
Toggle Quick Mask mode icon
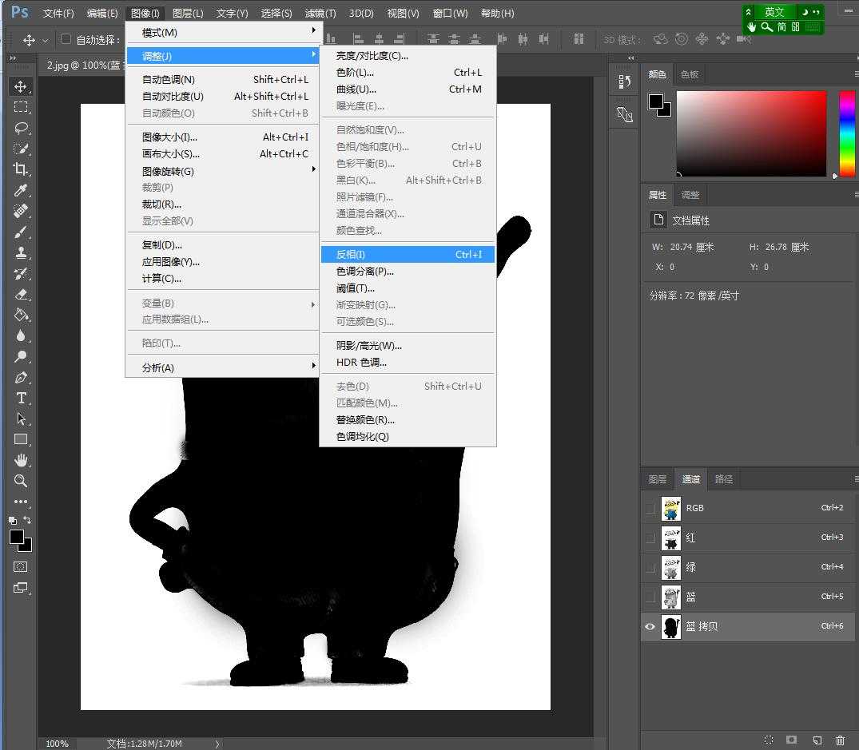[x=21, y=567]
